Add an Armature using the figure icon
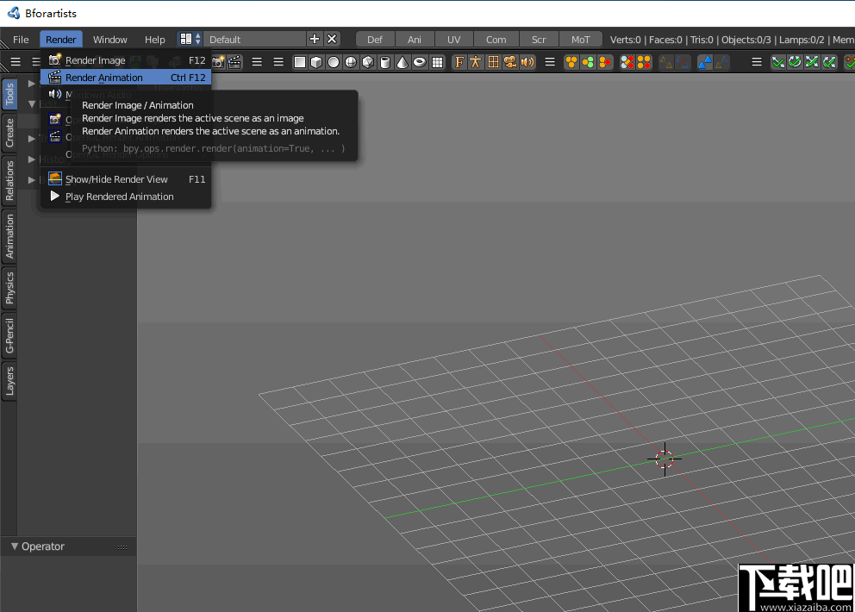 pyautogui.click(x=476, y=62)
